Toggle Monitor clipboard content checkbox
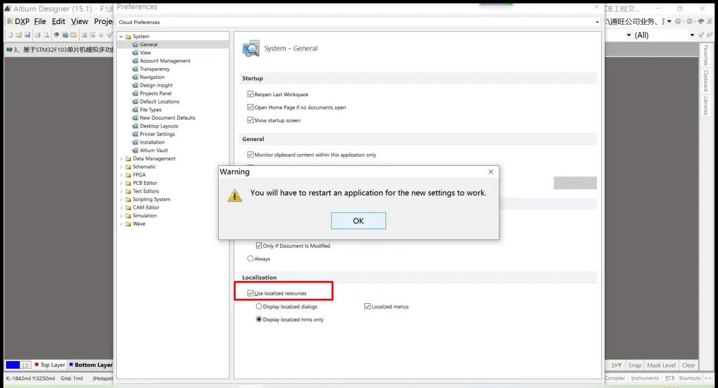718x388 pixels. click(x=251, y=155)
